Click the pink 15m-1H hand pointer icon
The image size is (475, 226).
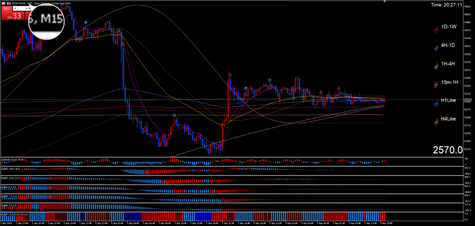[436, 85]
